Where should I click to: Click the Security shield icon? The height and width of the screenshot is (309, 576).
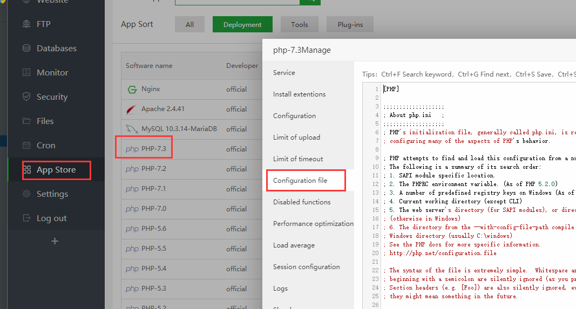point(26,97)
